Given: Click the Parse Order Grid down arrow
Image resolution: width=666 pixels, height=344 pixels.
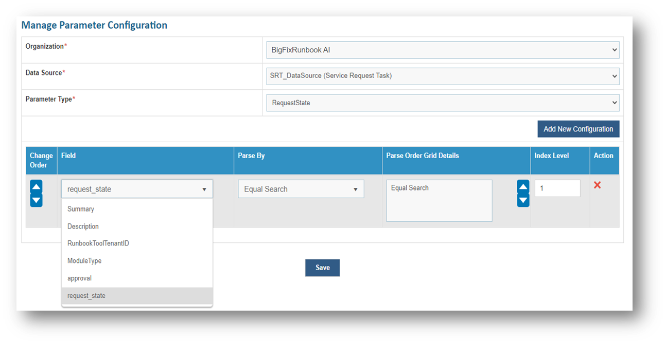Looking at the screenshot, I should click(523, 200).
